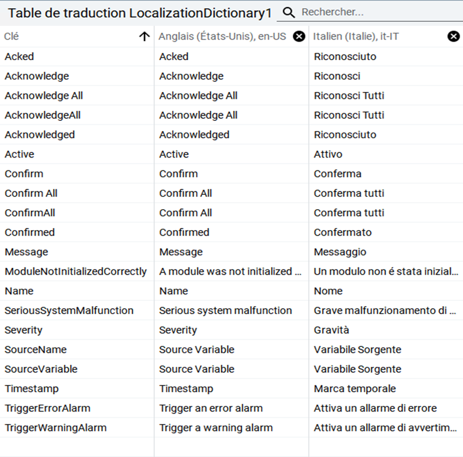Edit Italian translation 'Riconosci Tutti' for AcknowledgeAll
Image resolution: width=463 pixels, height=457 pixels.
click(x=349, y=115)
